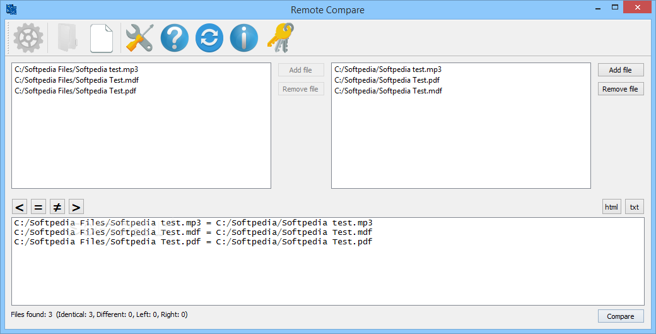This screenshot has width=656, height=334.
Task: Filter results with the less-than button
Action: 20,206
